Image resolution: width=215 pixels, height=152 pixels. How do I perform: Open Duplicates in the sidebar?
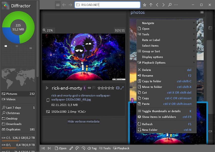[18, 129]
